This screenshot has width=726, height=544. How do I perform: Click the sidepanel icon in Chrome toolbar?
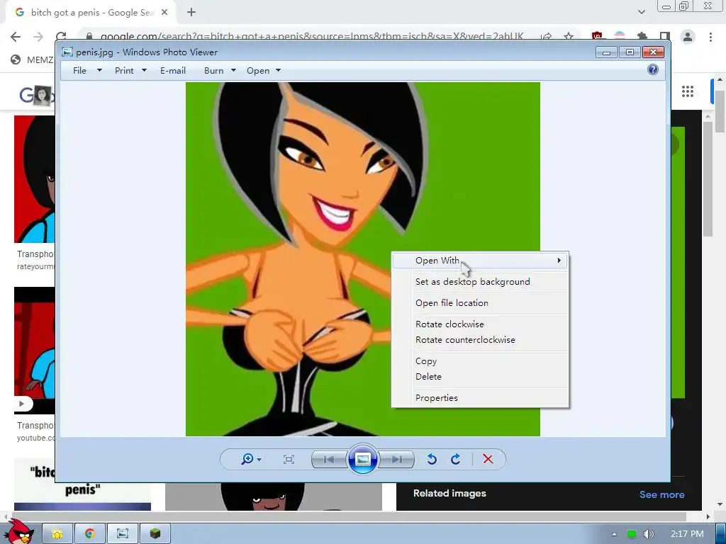point(665,36)
